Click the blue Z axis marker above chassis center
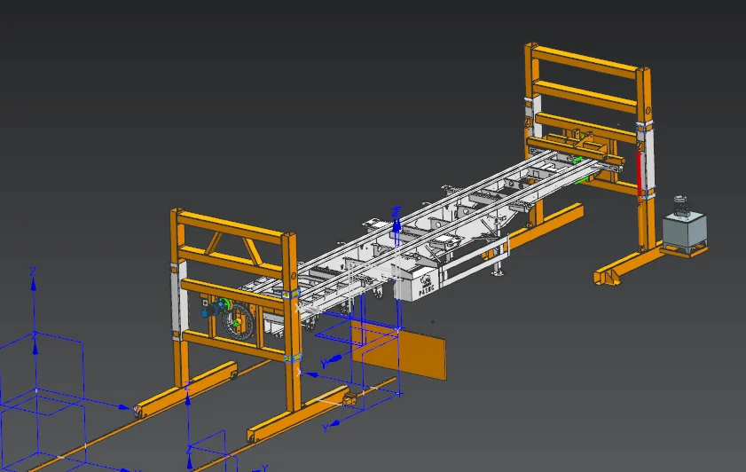Screen dimensions: 746x472 point(397,218)
